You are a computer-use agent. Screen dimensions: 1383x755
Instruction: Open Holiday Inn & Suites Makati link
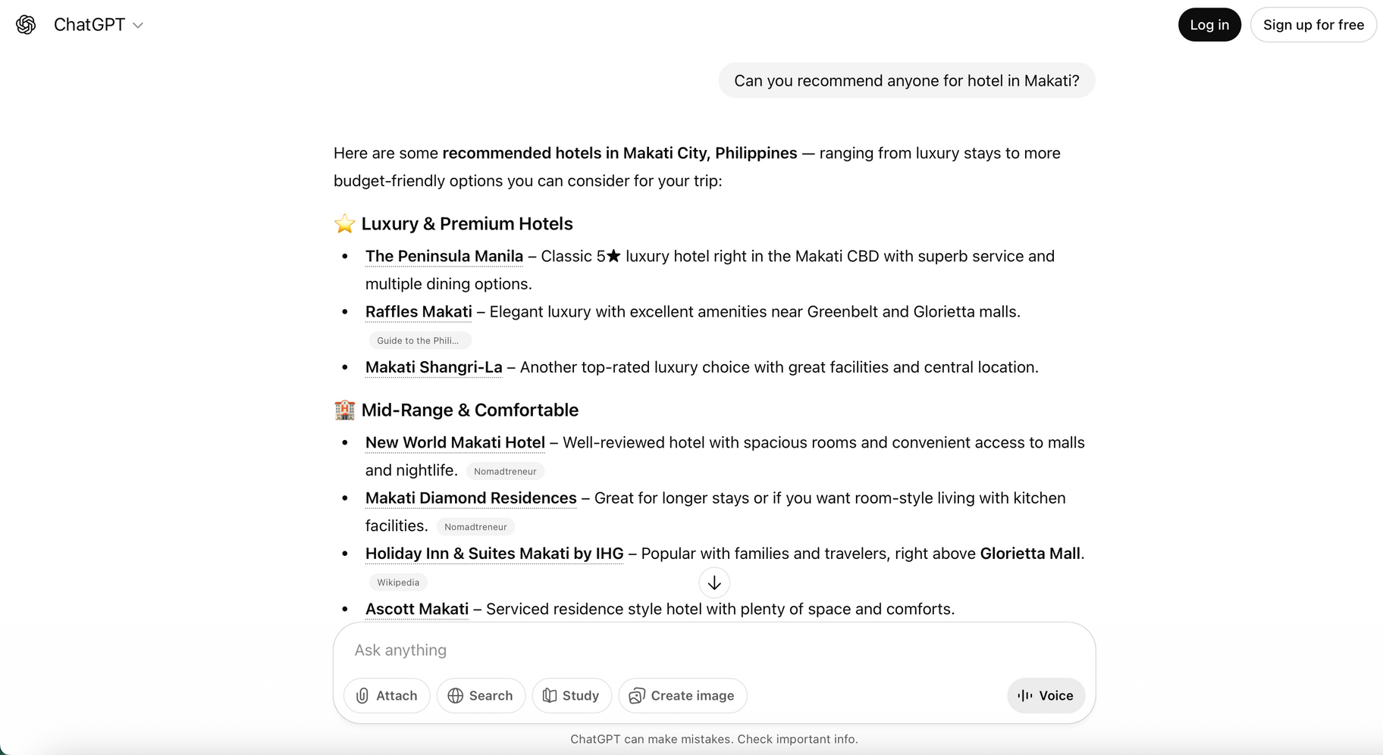coord(494,554)
